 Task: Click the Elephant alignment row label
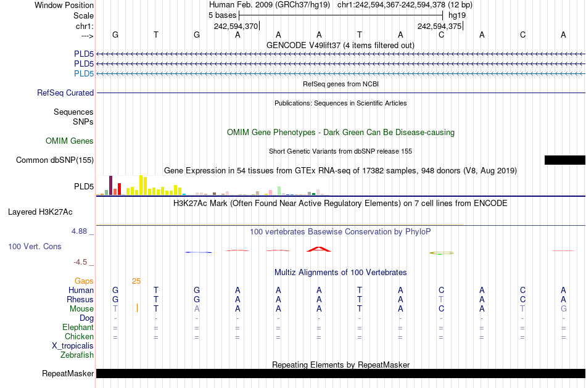point(78,328)
